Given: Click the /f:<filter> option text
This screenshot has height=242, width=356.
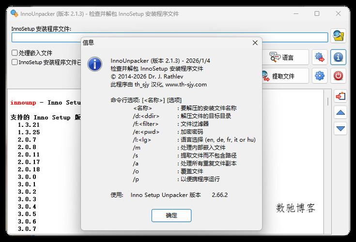Looking at the screenshot, I should point(145,124).
